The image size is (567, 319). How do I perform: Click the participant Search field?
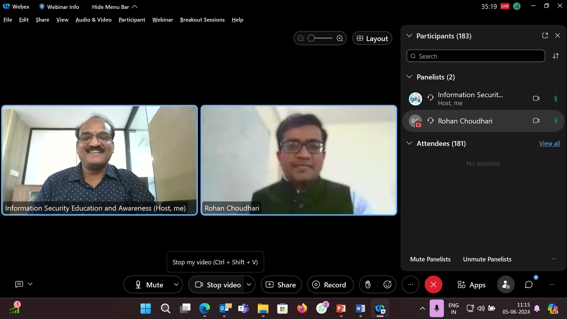[475, 56]
